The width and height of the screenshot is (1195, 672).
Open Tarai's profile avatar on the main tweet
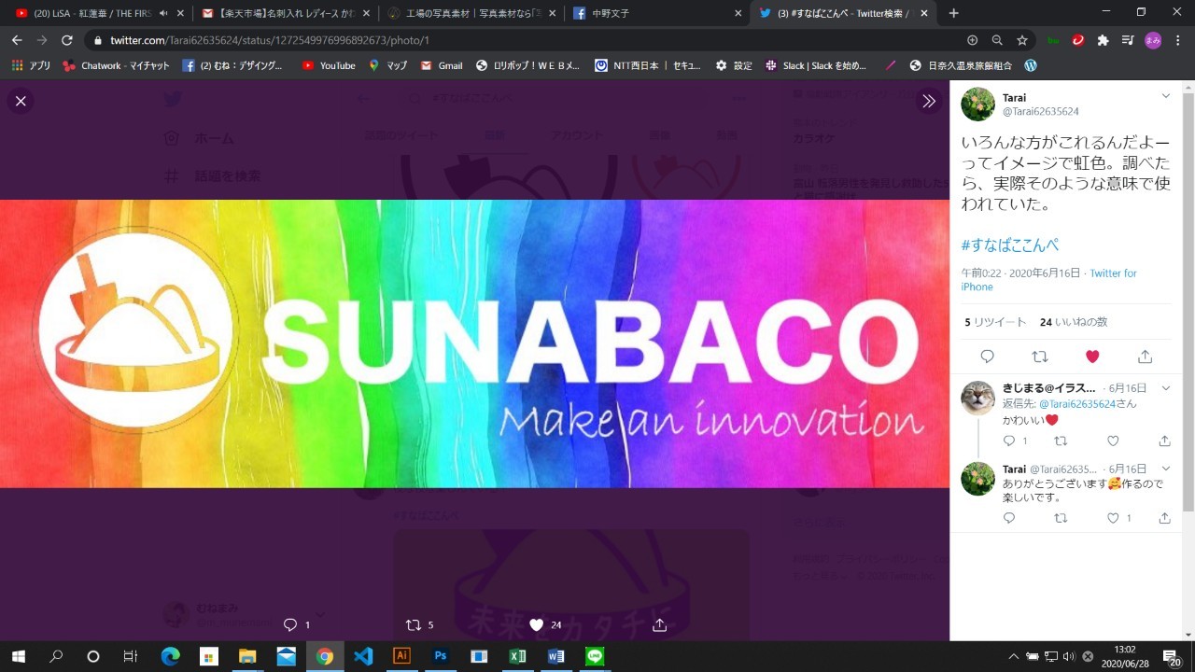pyautogui.click(x=977, y=104)
